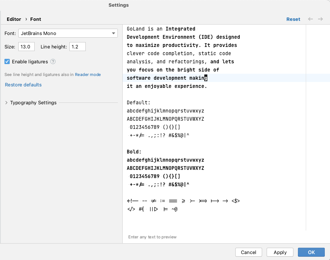
Task: Click the 'Development Environment (IDE) designed' line
Action: click(183, 37)
